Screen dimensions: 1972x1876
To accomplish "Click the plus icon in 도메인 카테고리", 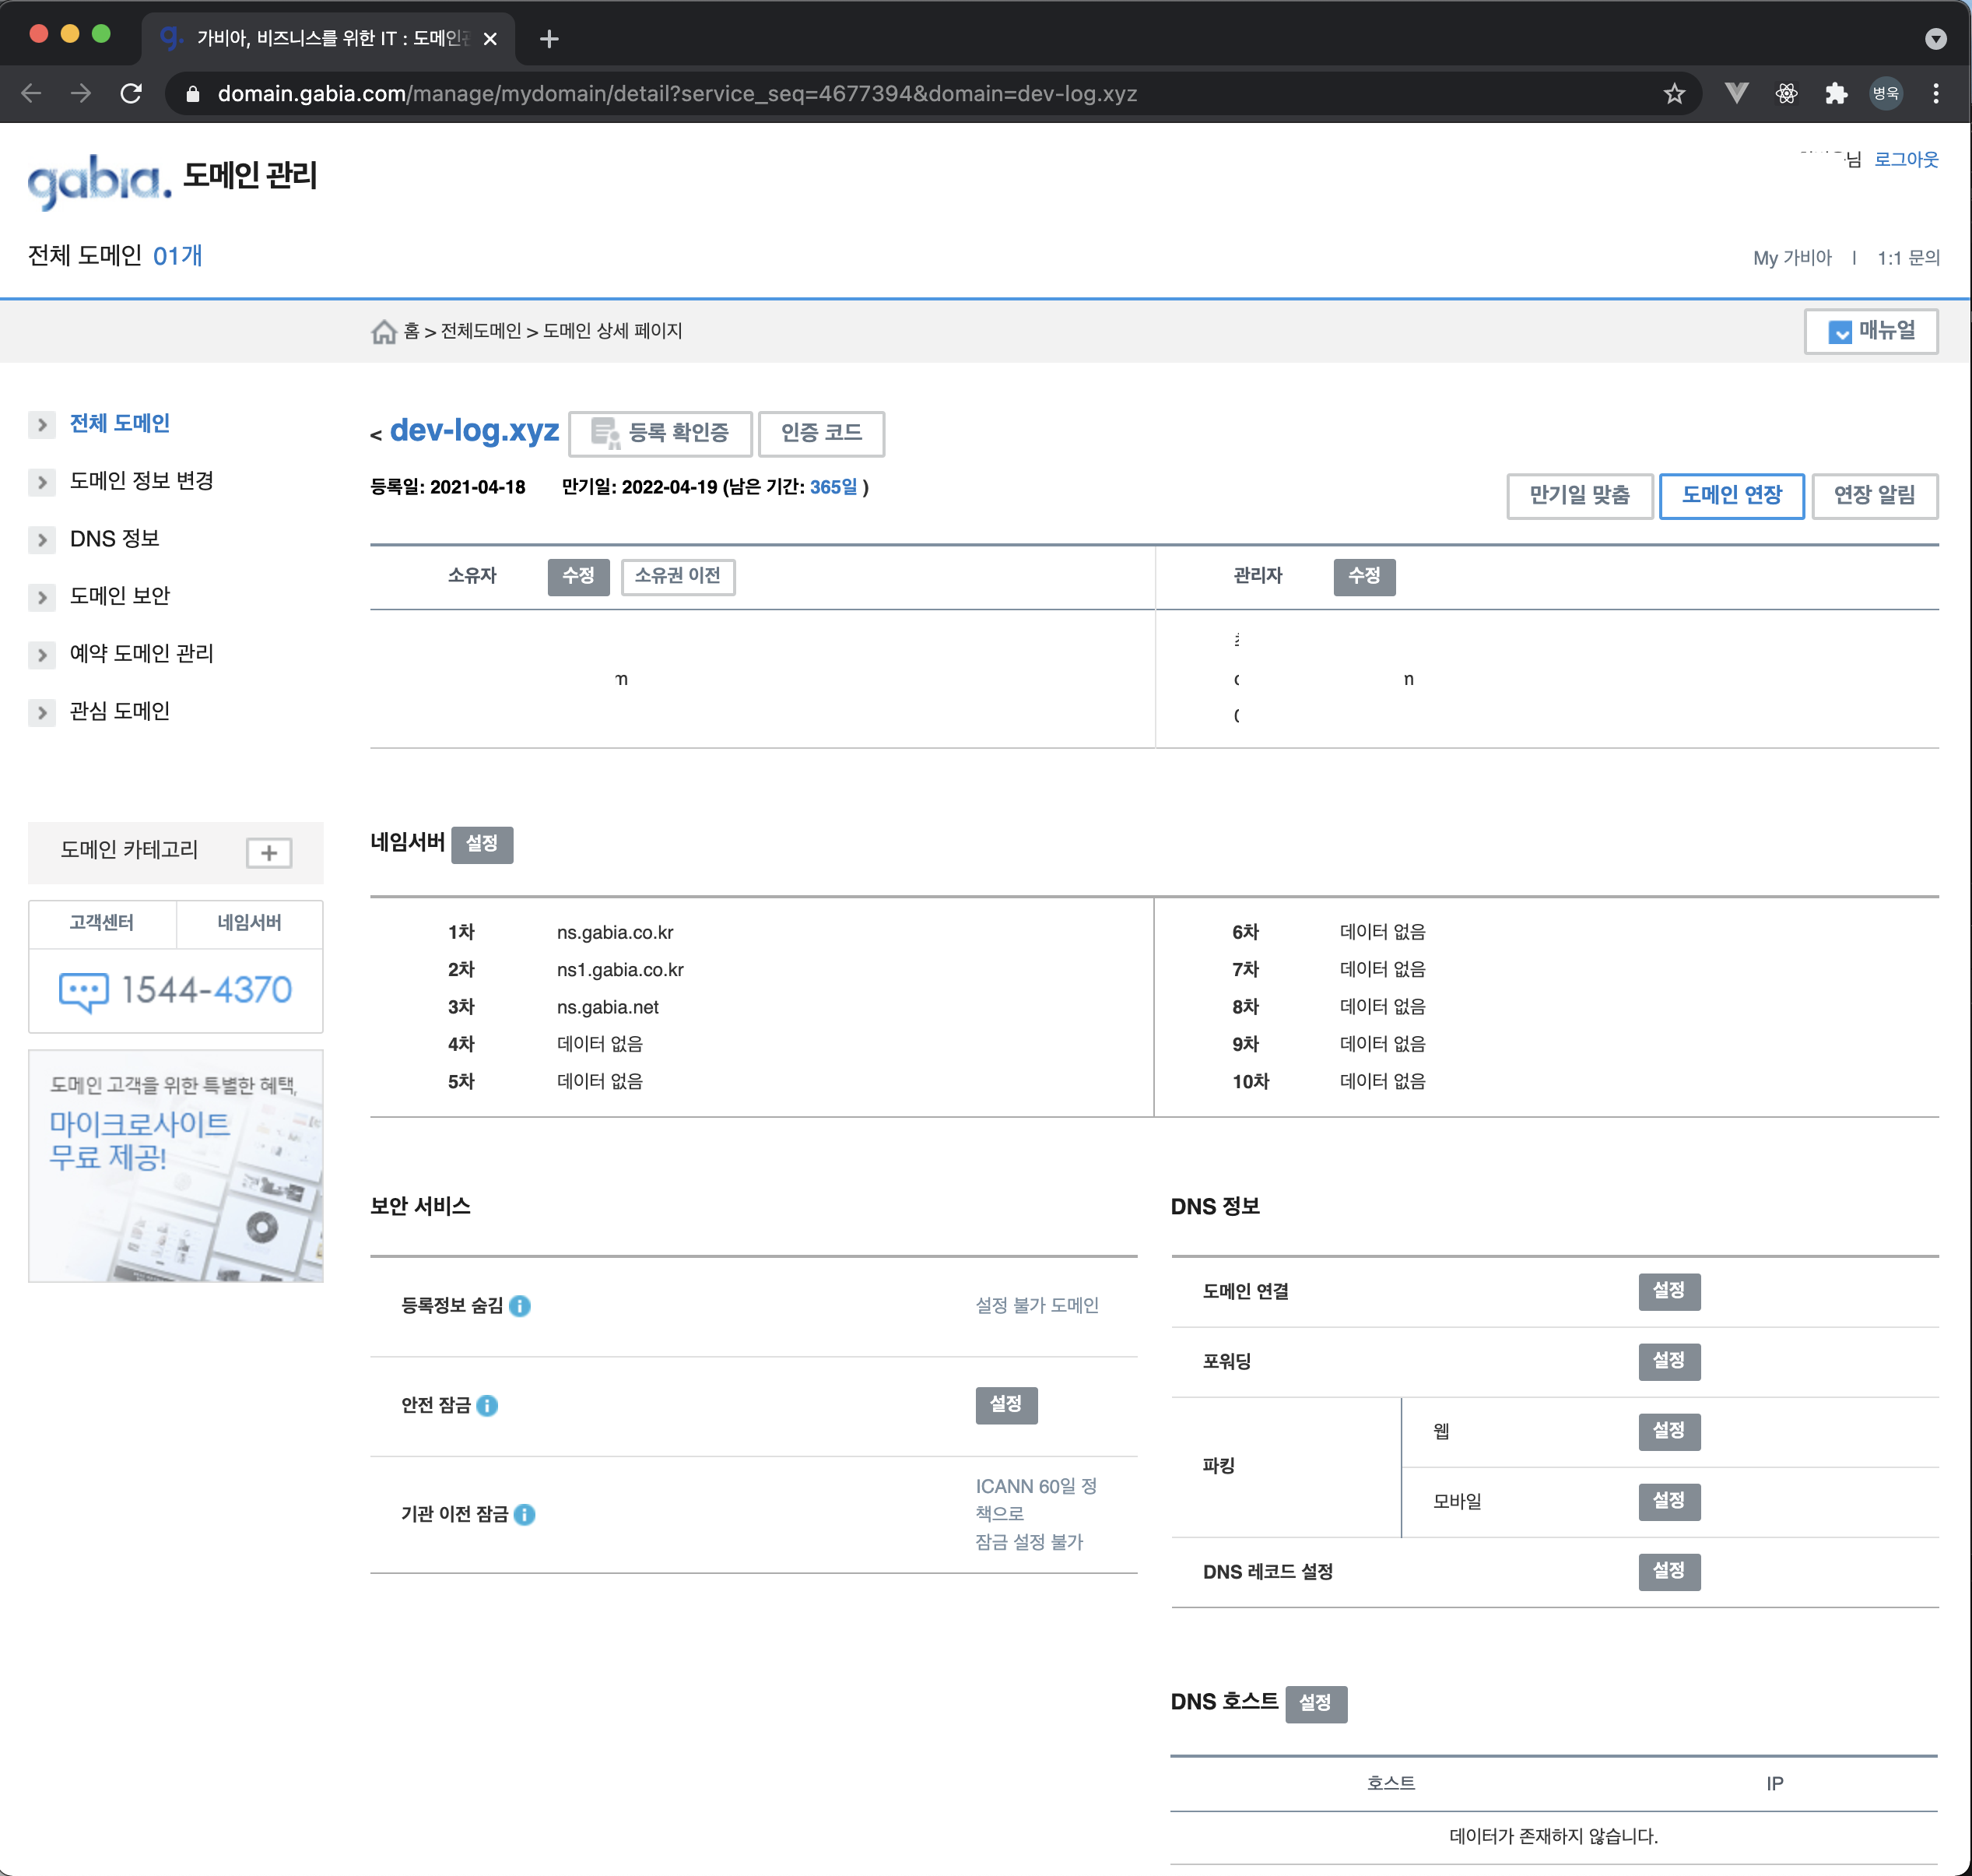I will (x=268, y=853).
